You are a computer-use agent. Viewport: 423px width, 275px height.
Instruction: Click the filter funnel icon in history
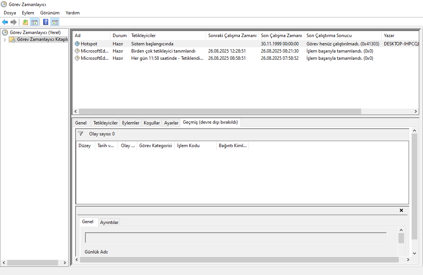[80, 134]
